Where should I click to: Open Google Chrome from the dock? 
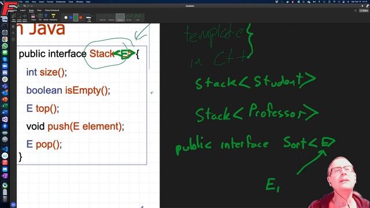coord(5,39)
